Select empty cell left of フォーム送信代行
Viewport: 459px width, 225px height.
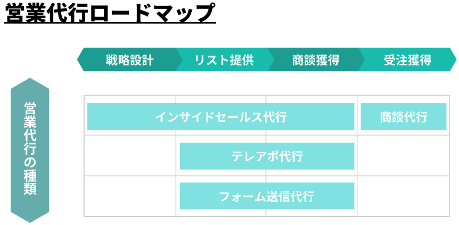point(130,196)
